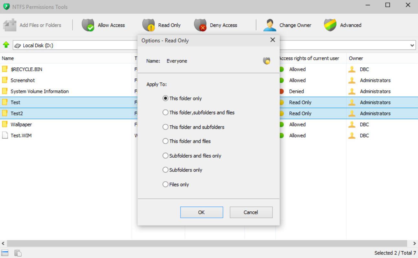Click the horizontal scrollbar right arrow
Image resolution: width=418 pixels, height=258 pixels.
pos(414,243)
